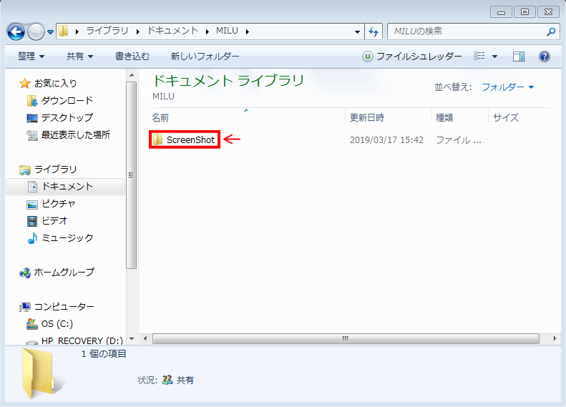This screenshot has width=566, height=407.
Task: Click the horizontal scroll left arrow
Action: click(x=145, y=338)
